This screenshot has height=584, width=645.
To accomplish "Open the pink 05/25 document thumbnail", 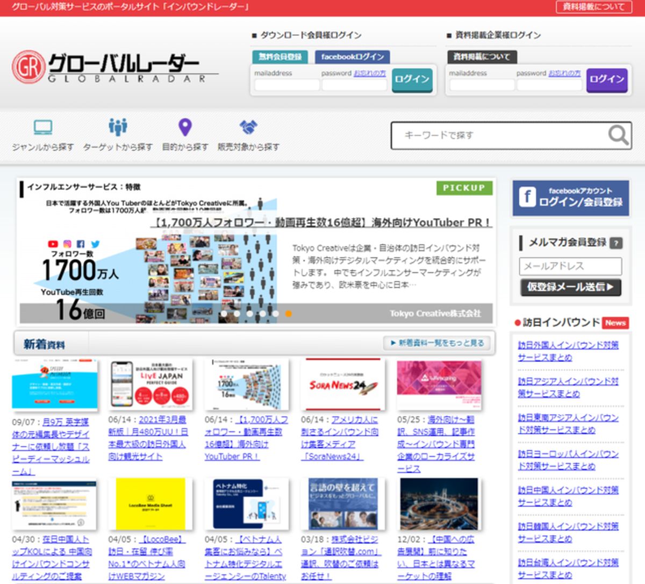I will point(439,385).
